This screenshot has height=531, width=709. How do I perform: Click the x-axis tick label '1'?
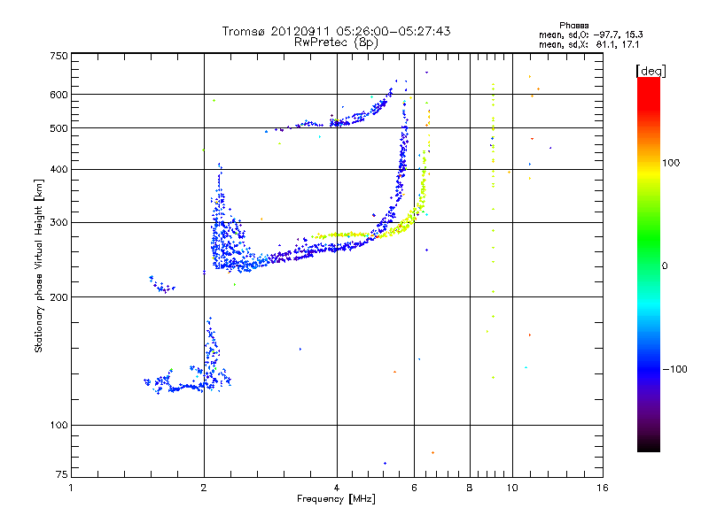[71, 488]
